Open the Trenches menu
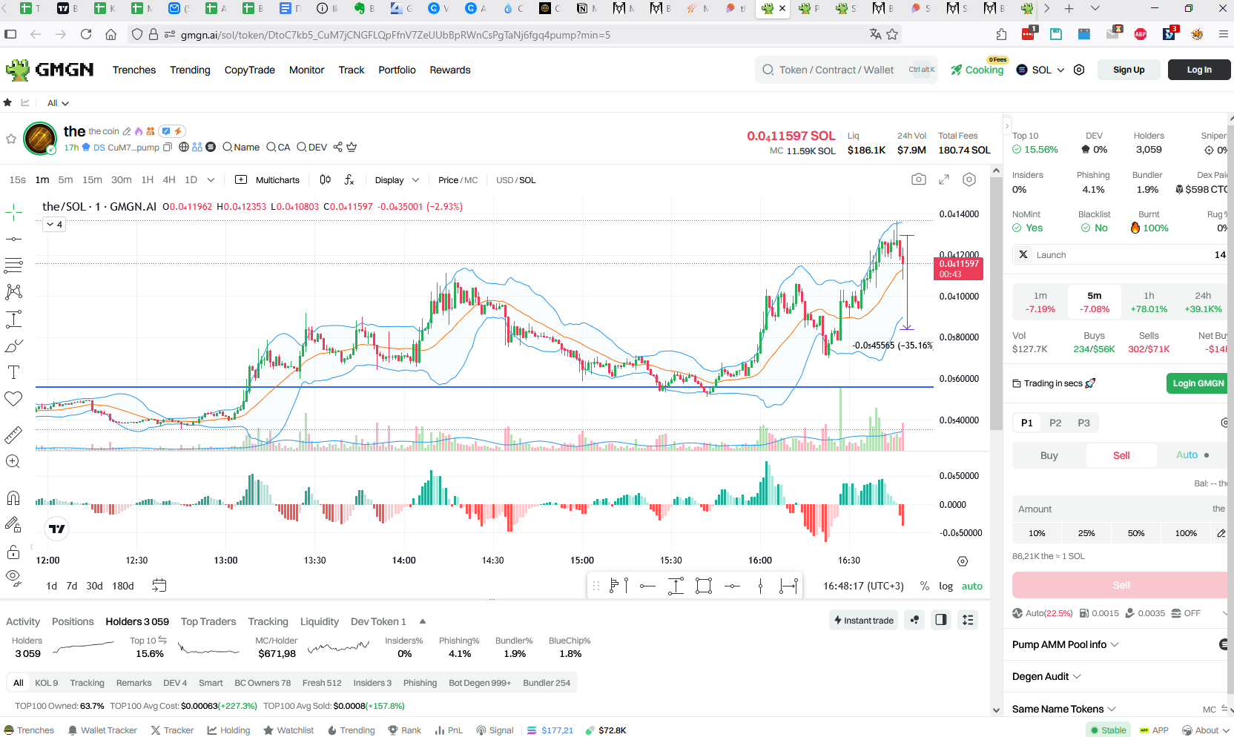The width and height of the screenshot is (1234, 737). tap(134, 70)
